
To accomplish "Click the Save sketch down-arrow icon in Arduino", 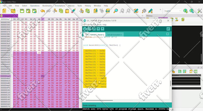I will (x=102, y=29).
